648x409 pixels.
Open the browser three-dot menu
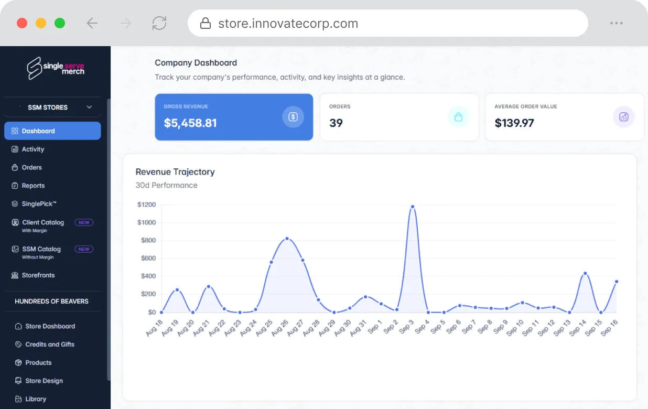pos(617,23)
